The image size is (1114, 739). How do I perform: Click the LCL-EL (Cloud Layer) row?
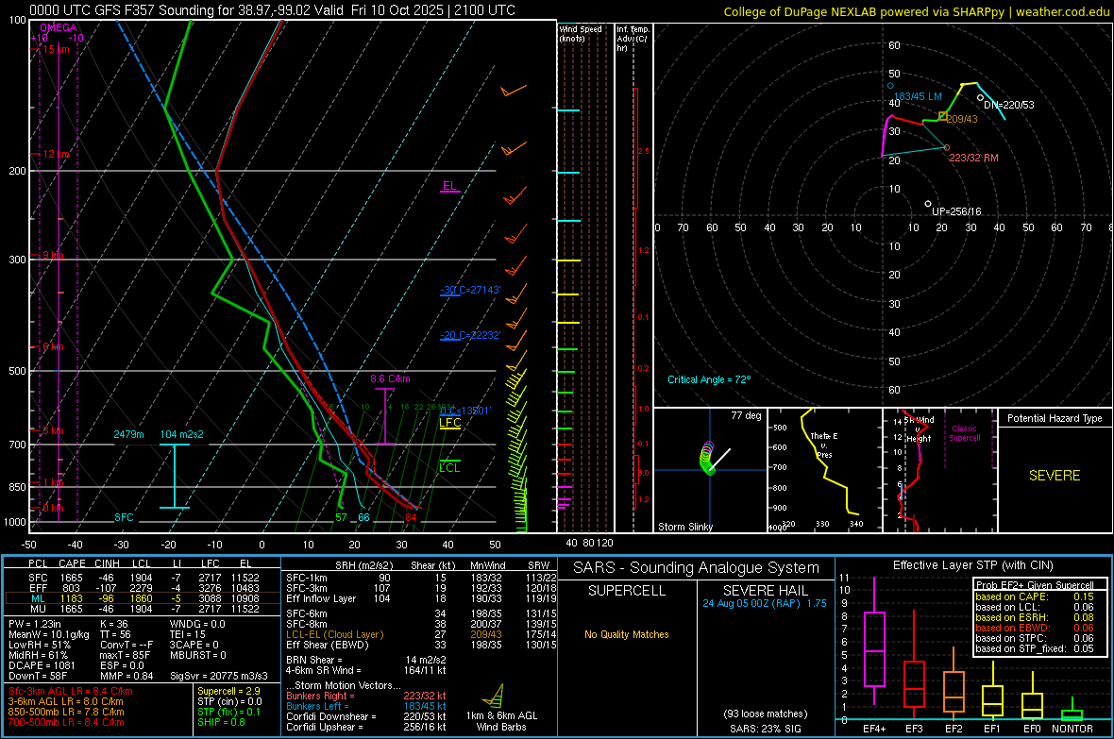coord(421,634)
